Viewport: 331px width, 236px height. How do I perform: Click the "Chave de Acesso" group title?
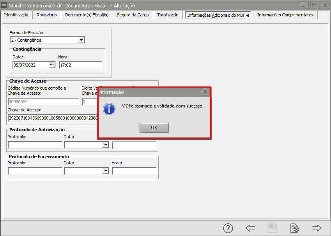click(28, 81)
